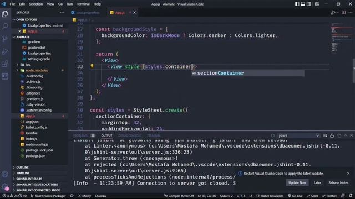Open Explorer views and more actions menu
The height and width of the screenshot is (199, 355).
tap(62, 13)
